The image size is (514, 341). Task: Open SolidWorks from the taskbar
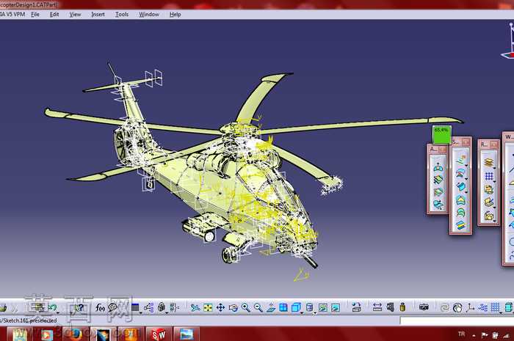point(159,334)
